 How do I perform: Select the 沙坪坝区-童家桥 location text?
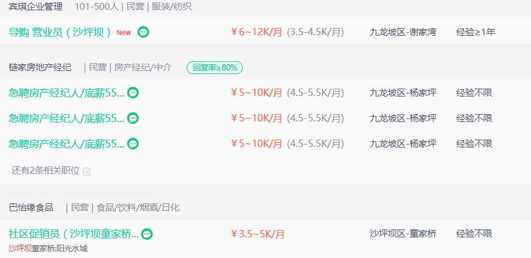point(403,233)
